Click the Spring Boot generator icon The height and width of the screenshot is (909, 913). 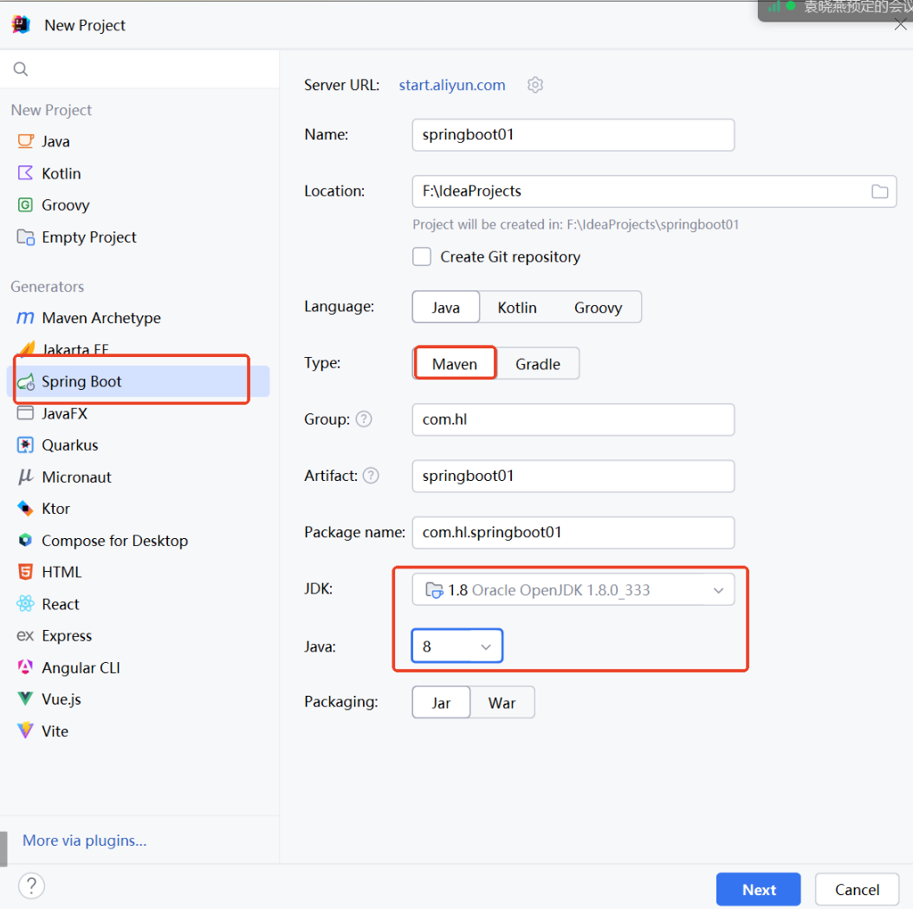[26, 382]
